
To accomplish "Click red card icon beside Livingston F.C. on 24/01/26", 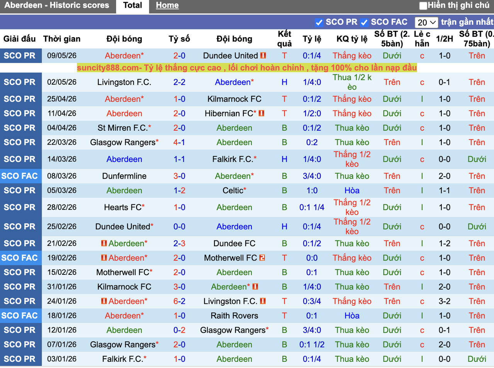I will point(263,301).
